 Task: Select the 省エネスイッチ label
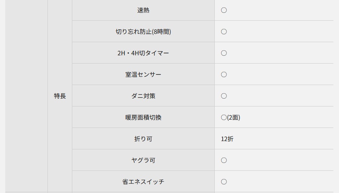(143, 182)
